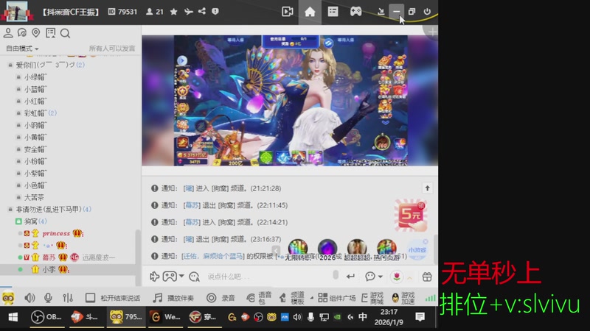This screenshot has width=590, height=331.
Task: Toggle the 松开结束说话 talk mode button
Action: (x=113, y=298)
